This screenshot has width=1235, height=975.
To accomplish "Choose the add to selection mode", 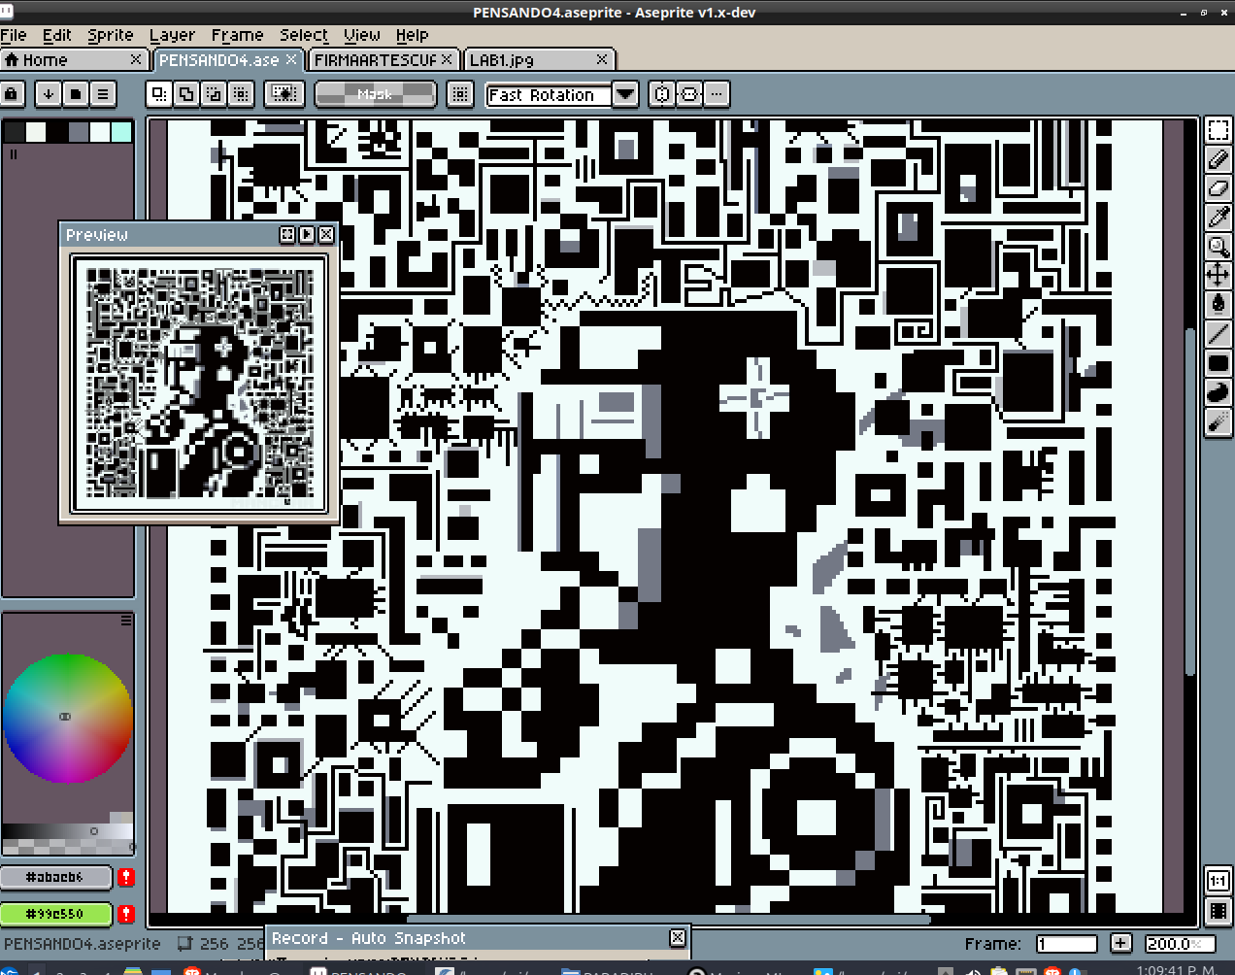I will 186,94.
